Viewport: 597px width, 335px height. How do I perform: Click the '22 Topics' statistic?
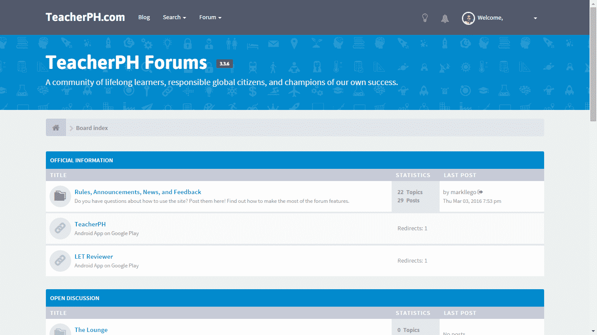[x=410, y=192]
